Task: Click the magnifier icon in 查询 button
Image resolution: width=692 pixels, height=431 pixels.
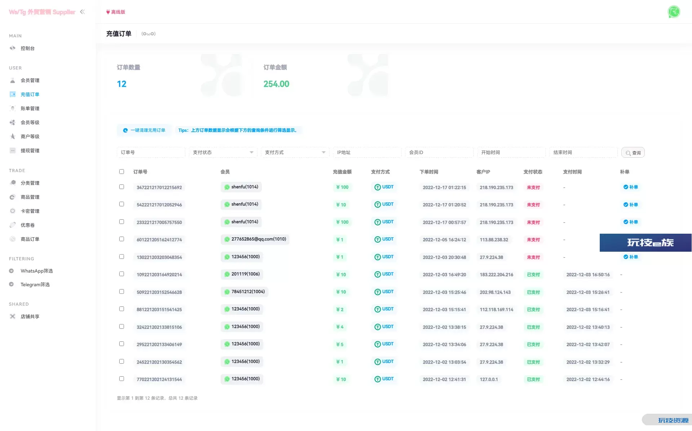Action: [628, 153]
